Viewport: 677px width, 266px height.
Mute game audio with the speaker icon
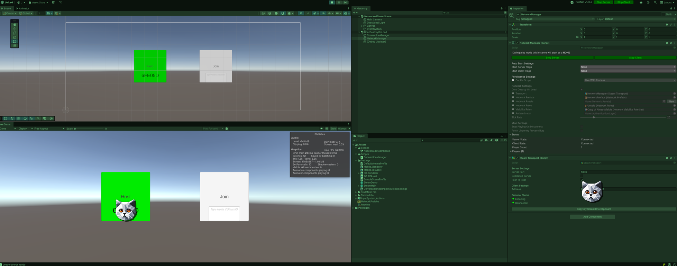[x=322, y=129]
